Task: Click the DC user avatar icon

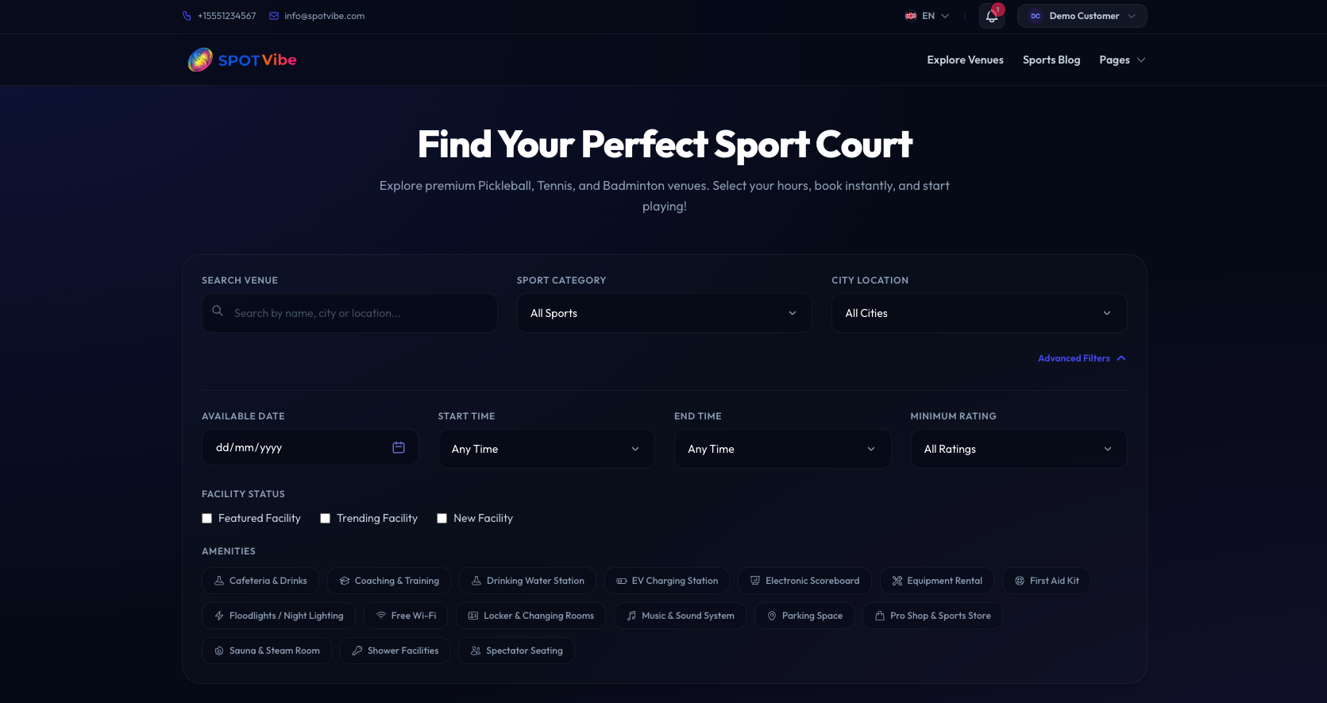Action: tap(1036, 16)
